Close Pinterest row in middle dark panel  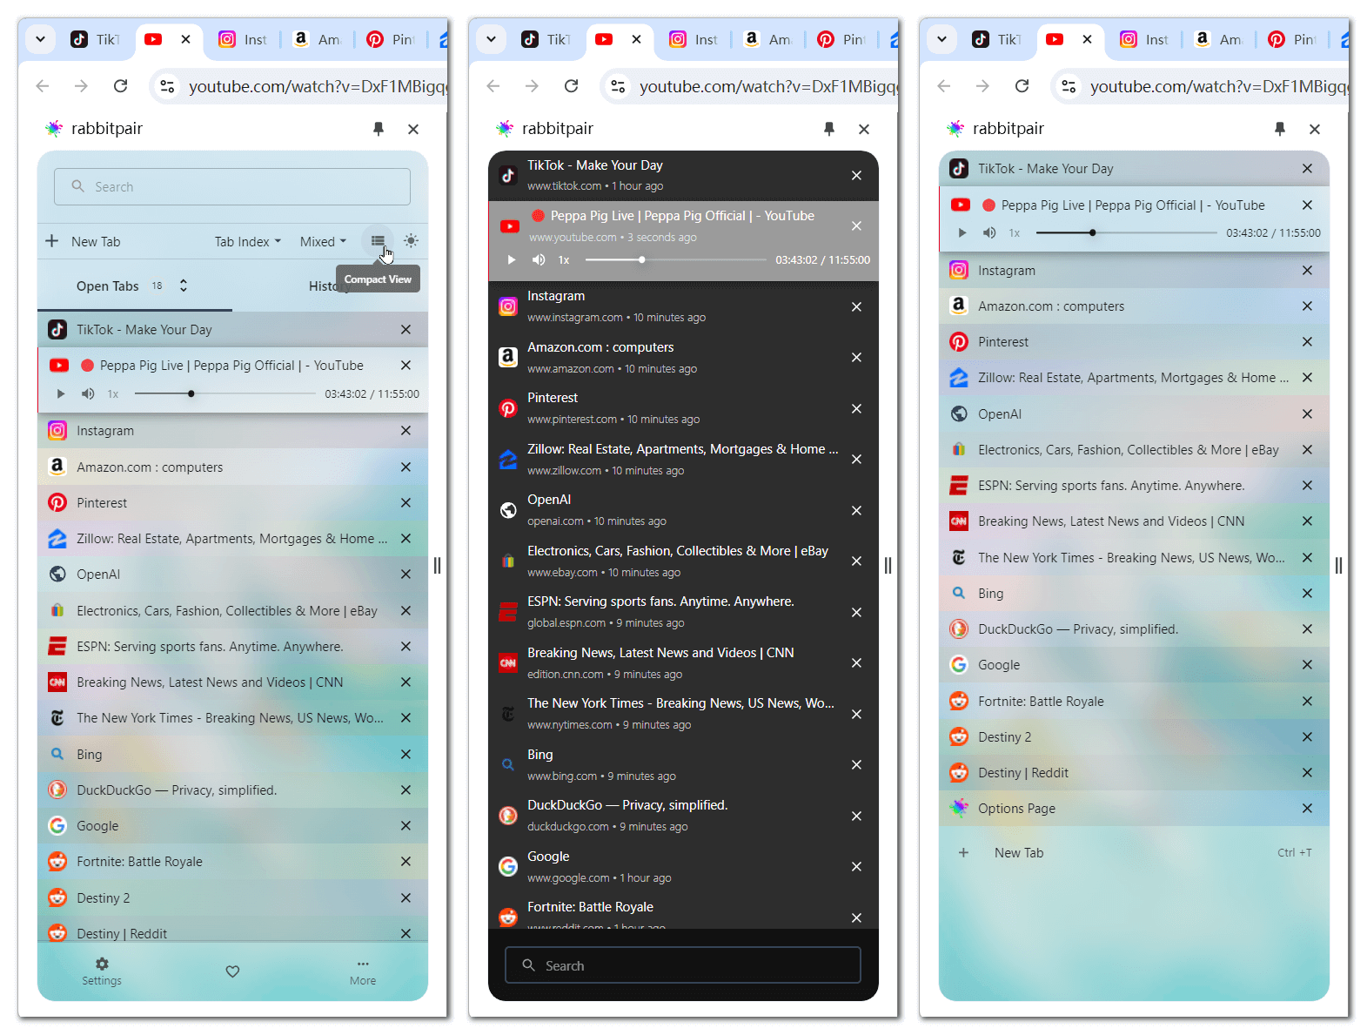pos(856,408)
